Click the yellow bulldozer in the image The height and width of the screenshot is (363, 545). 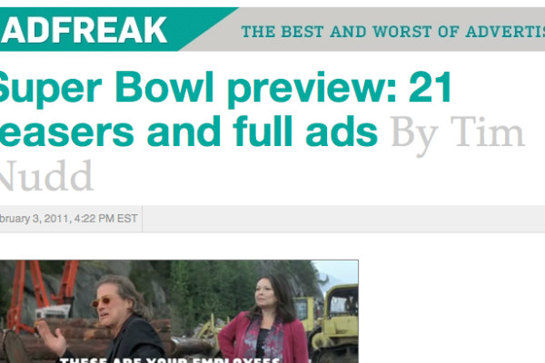click(332, 321)
